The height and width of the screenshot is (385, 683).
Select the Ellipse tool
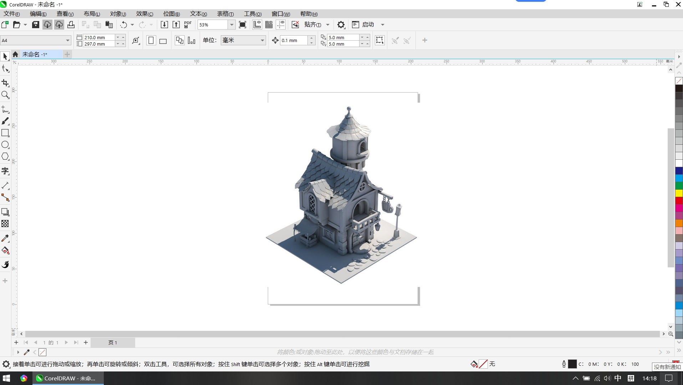[5, 145]
